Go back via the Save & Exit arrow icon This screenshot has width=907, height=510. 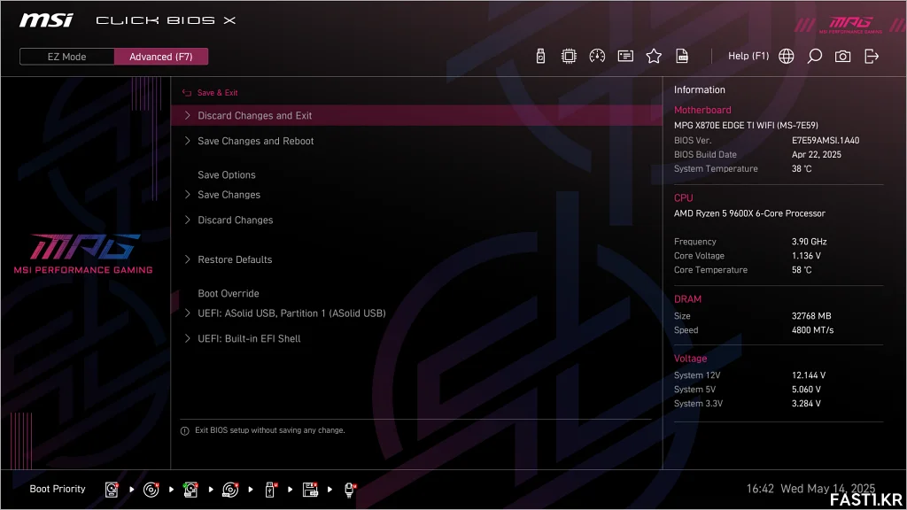(186, 92)
